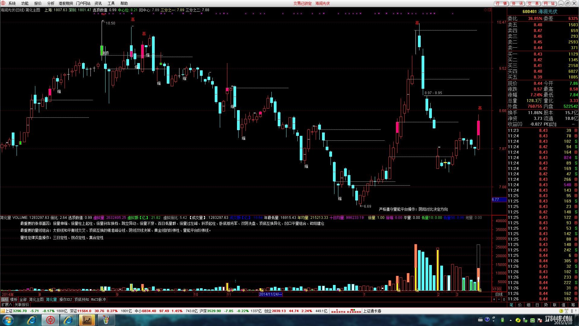Click the minus zoom button under 日线
Screen dimensions: 579x326
coord(499,299)
